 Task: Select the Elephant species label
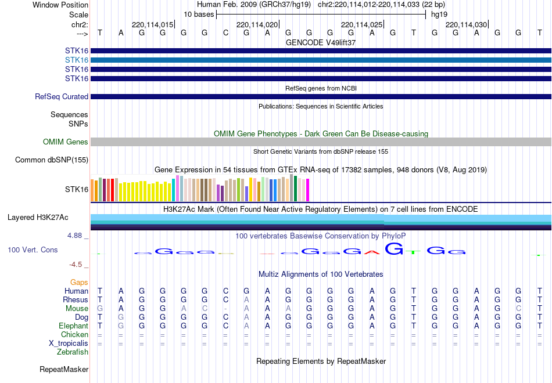(x=73, y=326)
